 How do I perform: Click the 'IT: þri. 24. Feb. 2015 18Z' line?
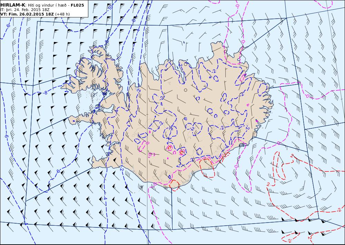(x=25, y=10)
